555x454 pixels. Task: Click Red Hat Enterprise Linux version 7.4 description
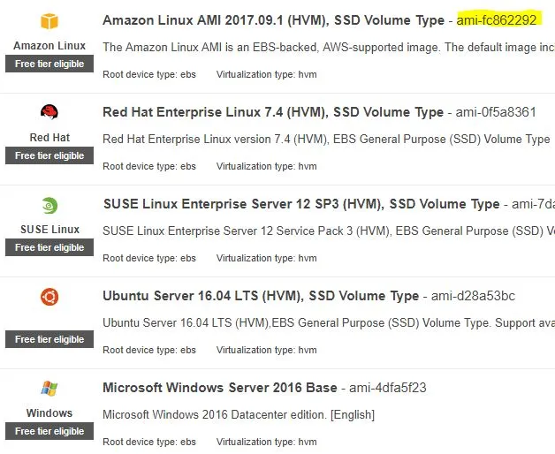pos(326,139)
